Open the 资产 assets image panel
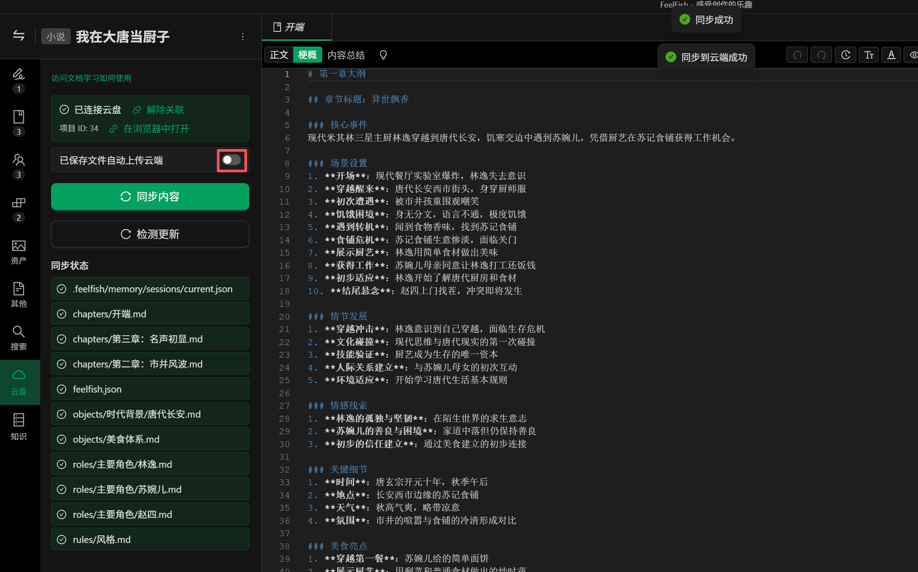Screen dimensions: 918x572 click(x=19, y=252)
